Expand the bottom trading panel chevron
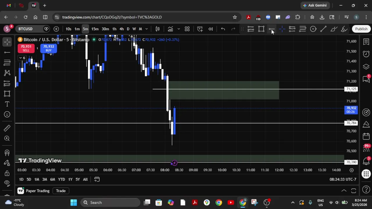This screenshot has height=209, width=372. 344,191
